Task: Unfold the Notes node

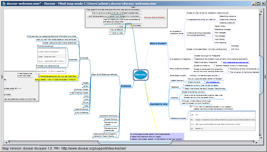Action: 83,107
